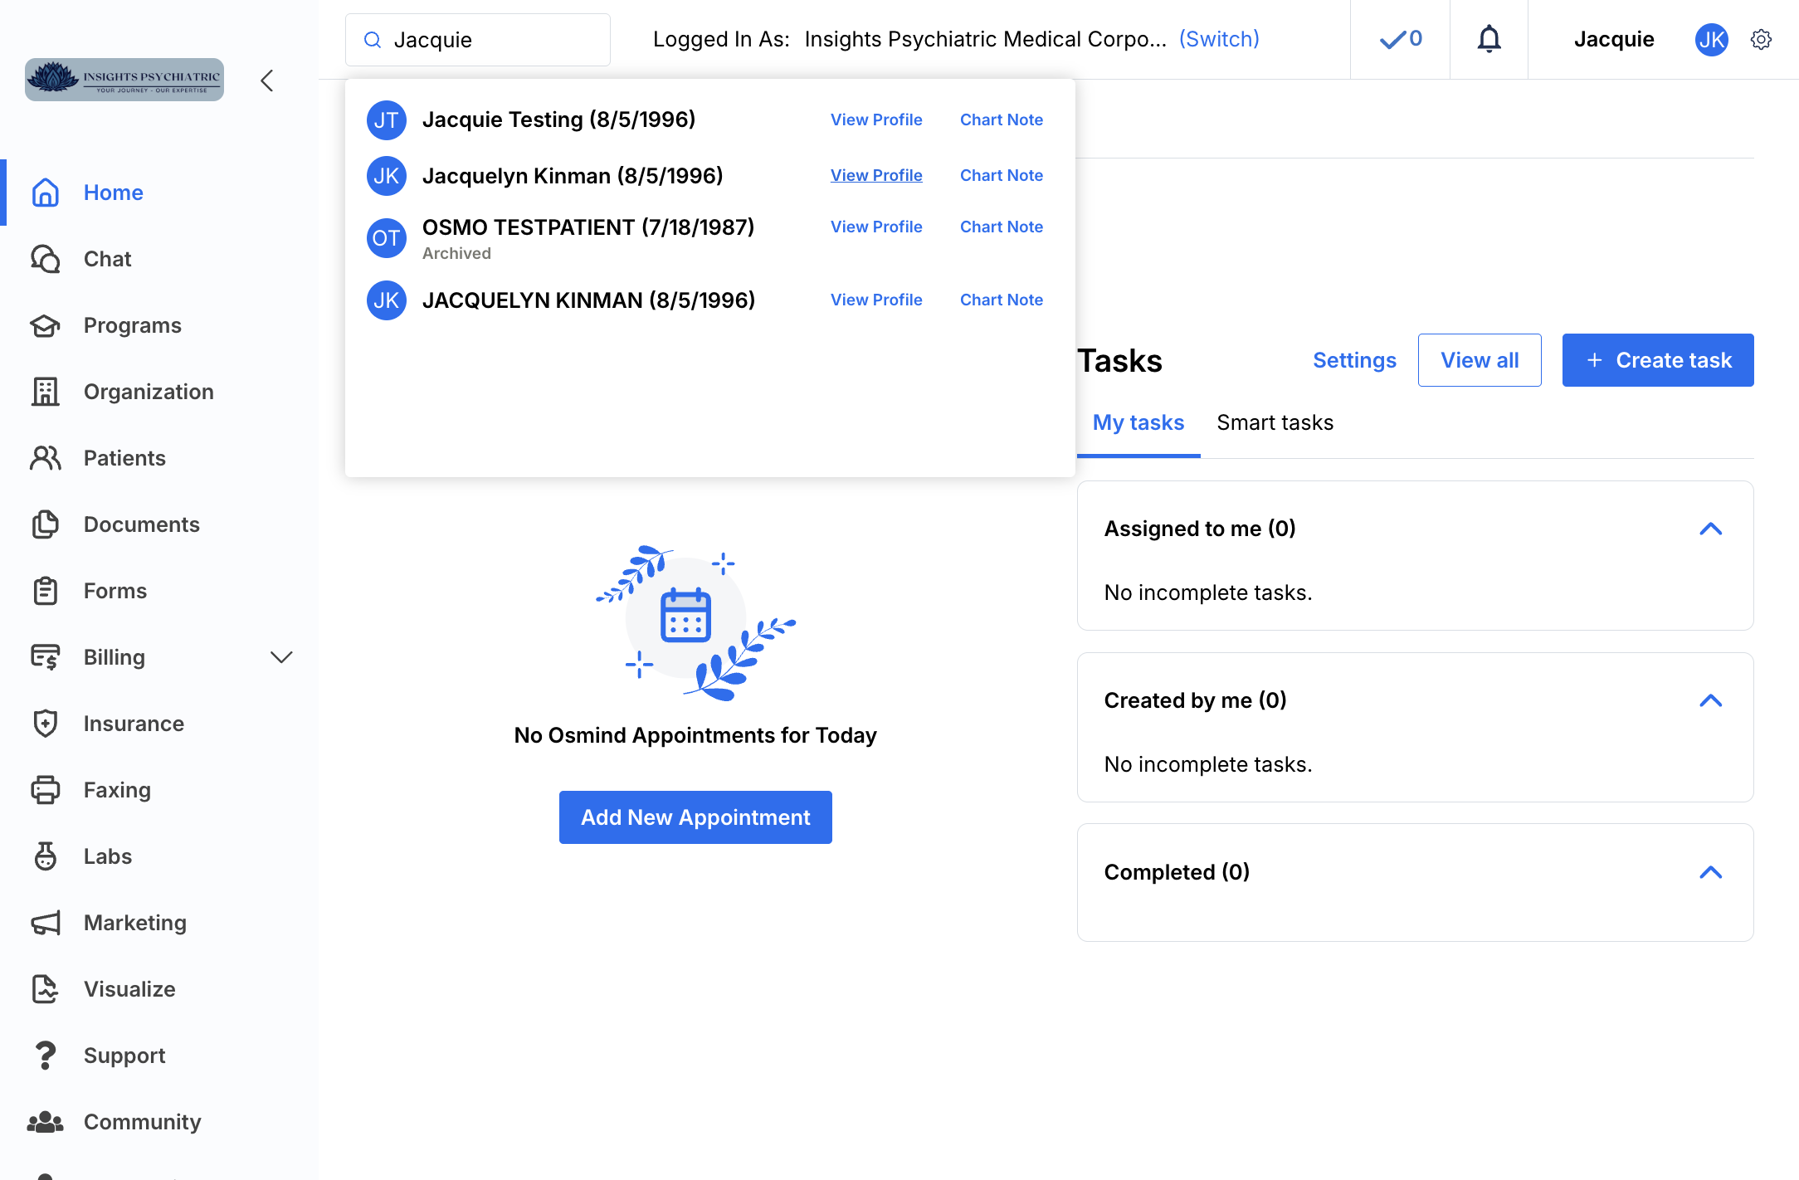Open the notifications bell
Screen dimensions: 1799x1180
click(x=1489, y=39)
